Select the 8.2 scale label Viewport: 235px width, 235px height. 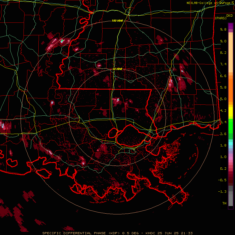(223, 52)
